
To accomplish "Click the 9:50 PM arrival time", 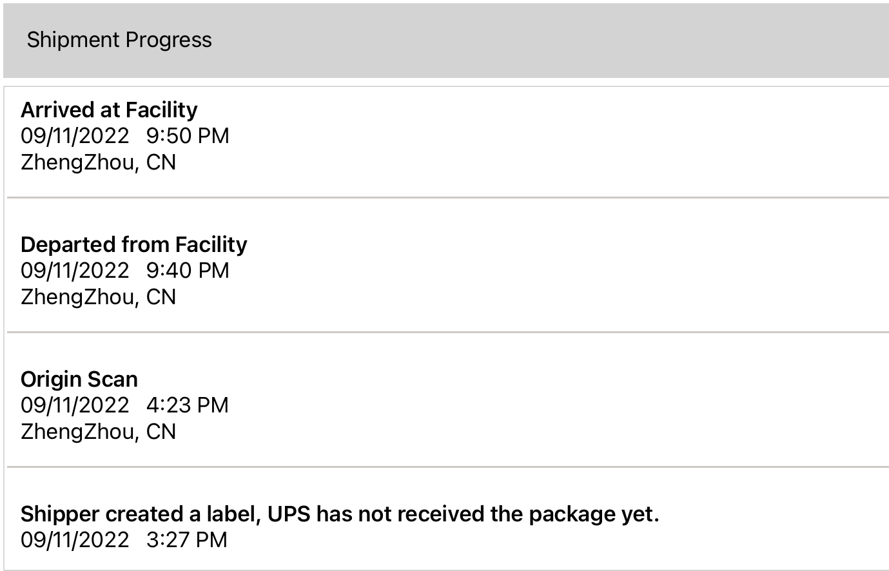I will [188, 136].
